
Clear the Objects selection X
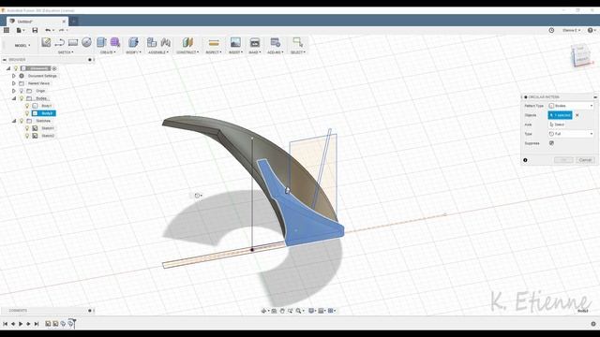577,115
